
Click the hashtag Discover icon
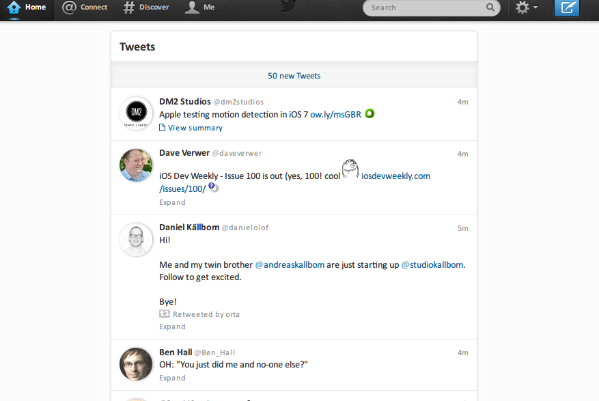tap(129, 8)
